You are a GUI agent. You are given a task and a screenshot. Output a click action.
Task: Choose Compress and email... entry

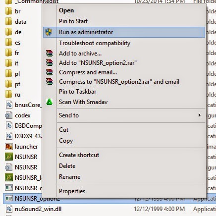pos(123,72)
